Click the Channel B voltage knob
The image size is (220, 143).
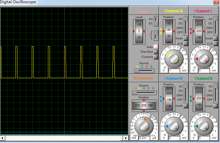click(x=174, y=126)
